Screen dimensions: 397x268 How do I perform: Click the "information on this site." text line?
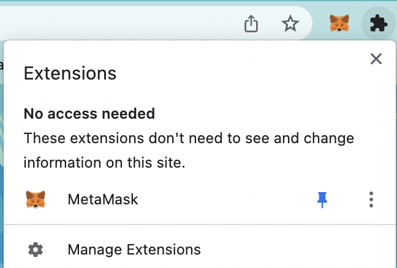tap(104, 163)
